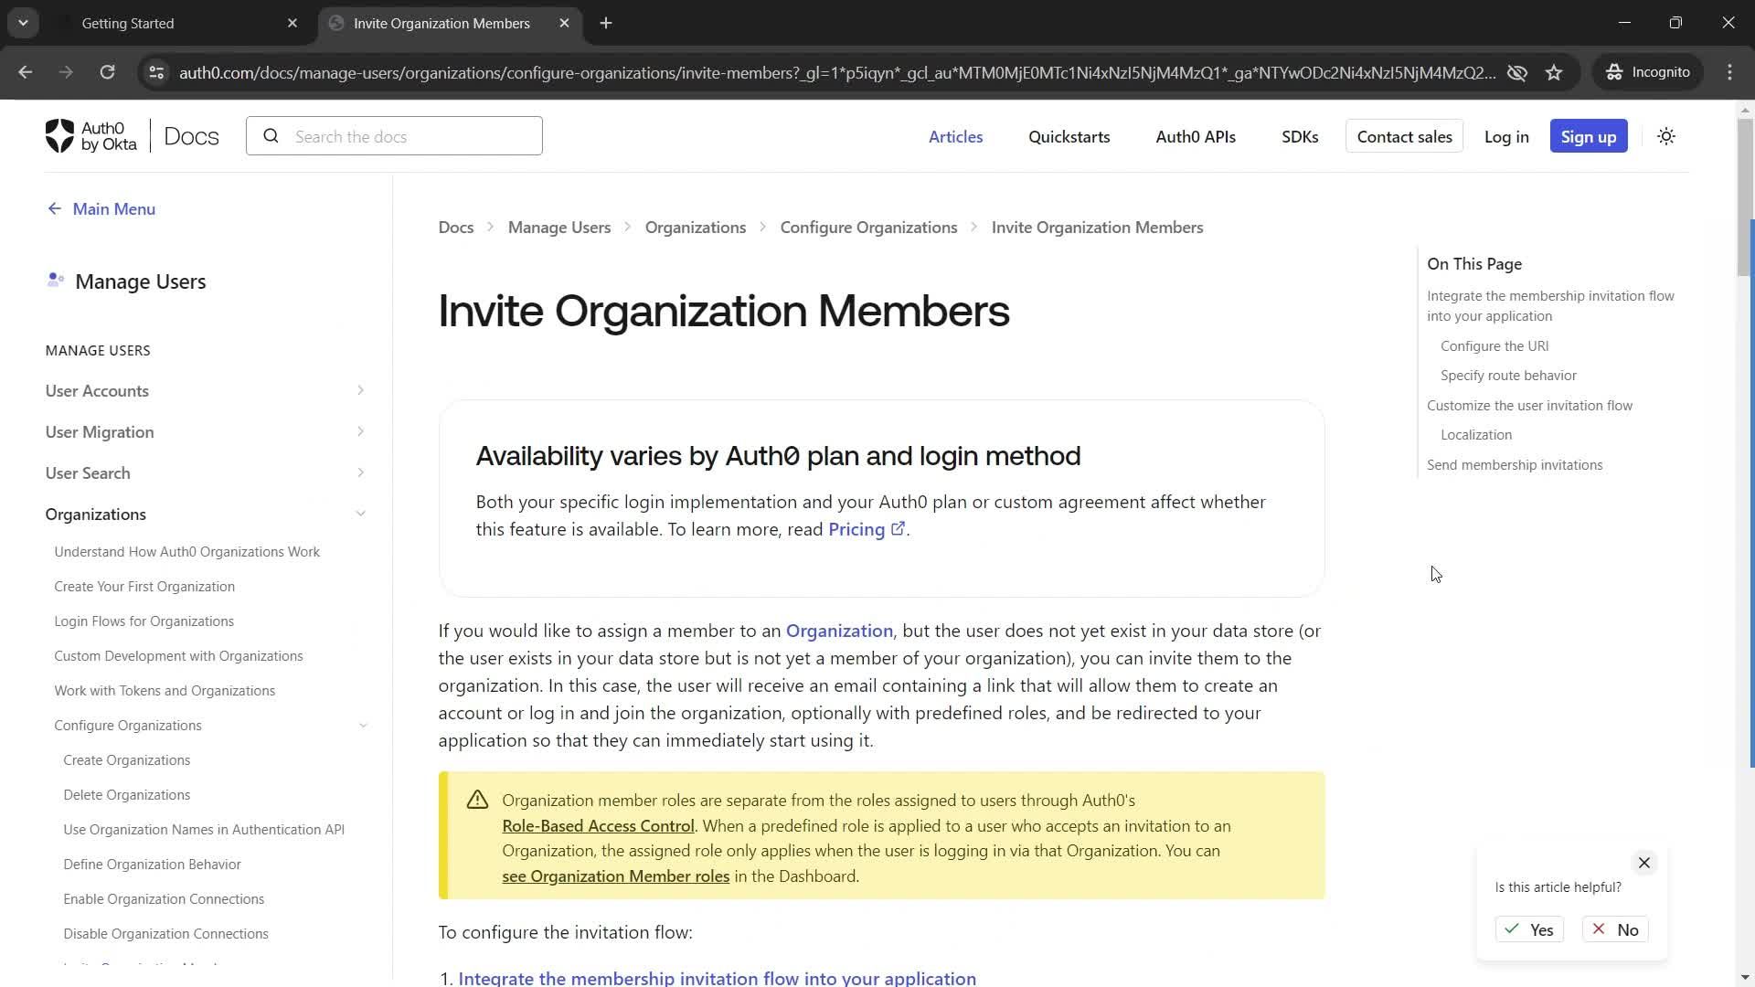Open Login Flows for Organizations
Image resolution: width=1755 pixels, height=987 pixels.
pos(144,621)
